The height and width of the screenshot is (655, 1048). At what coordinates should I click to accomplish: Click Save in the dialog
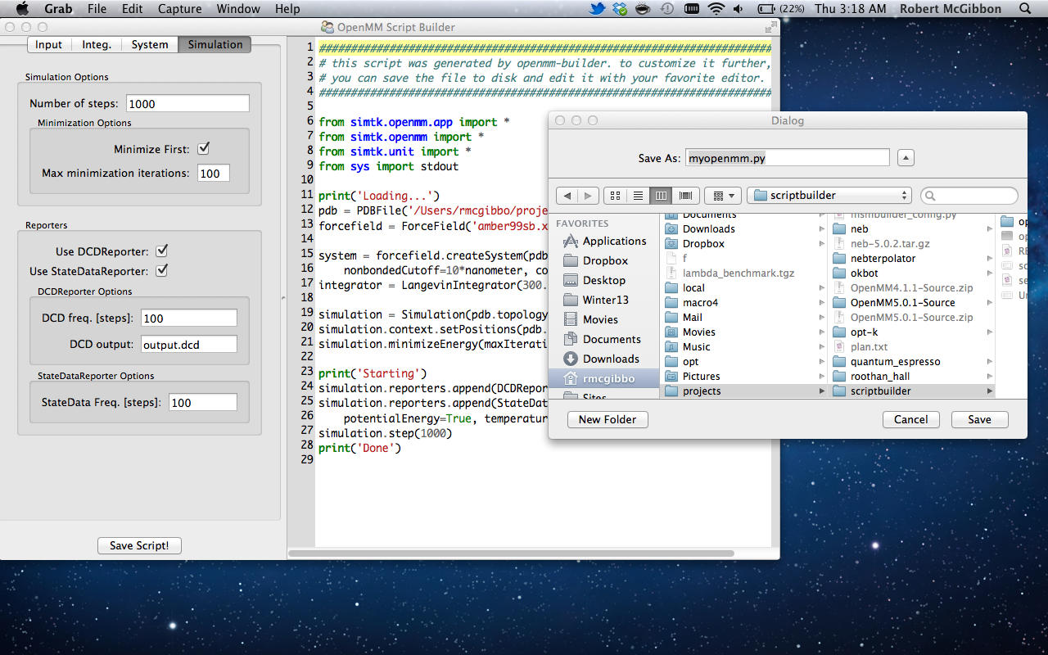[x=979, y=419]
